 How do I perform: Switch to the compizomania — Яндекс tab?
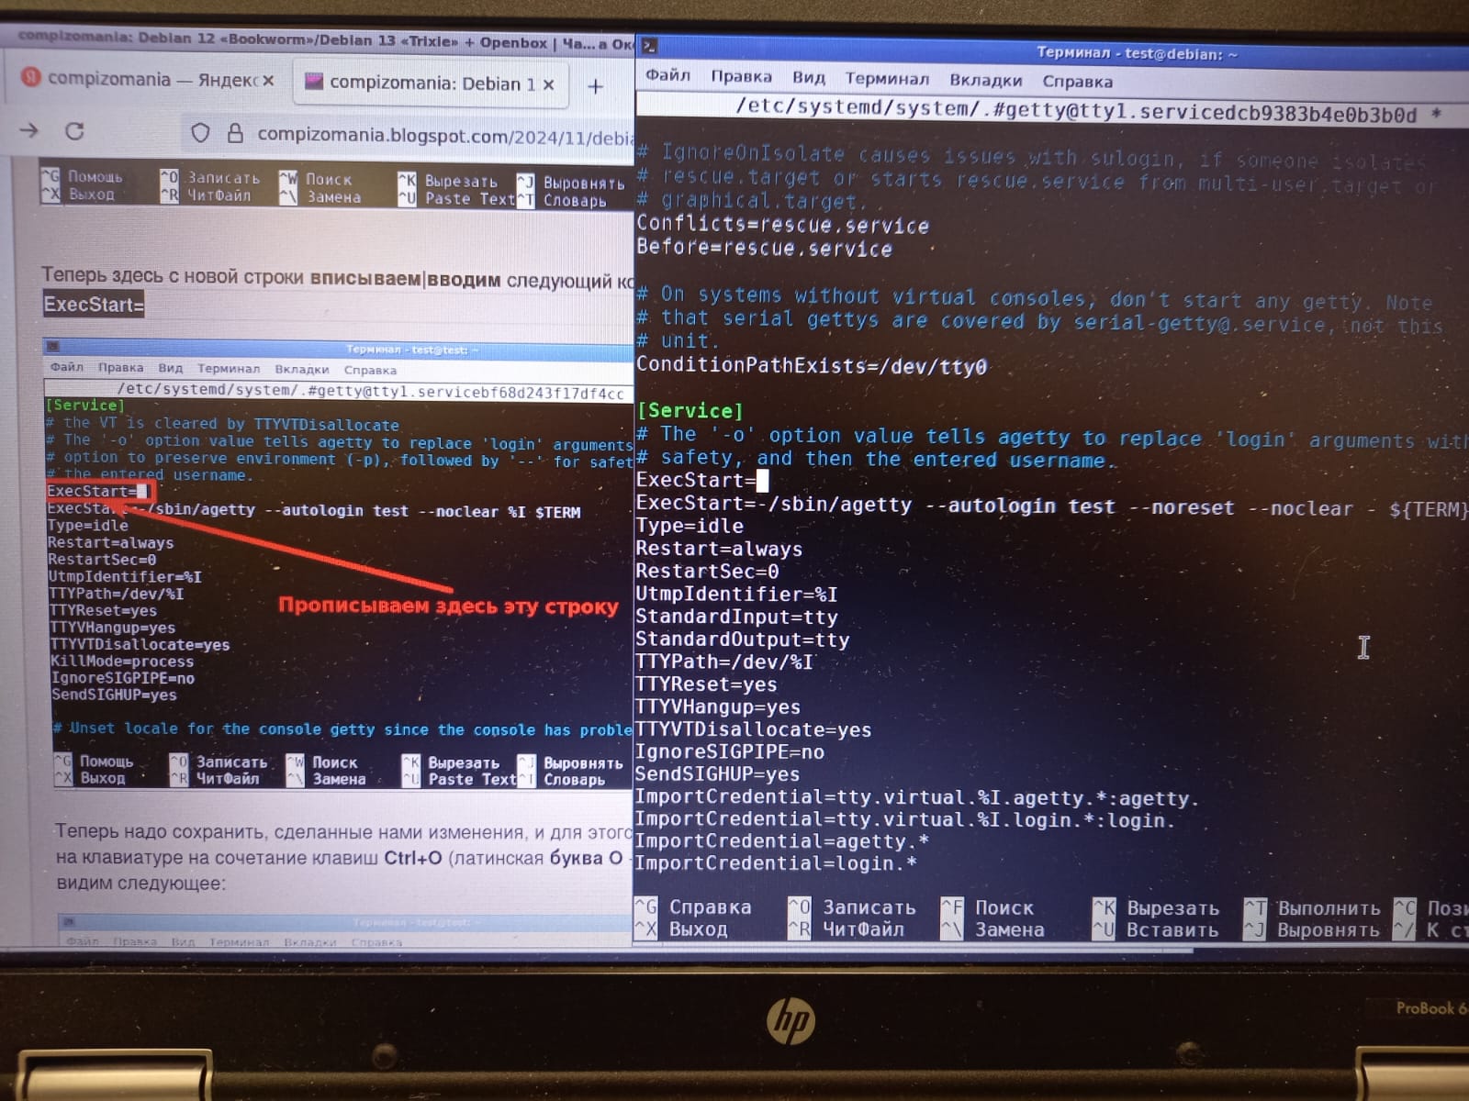pyautogui.click(x=151, y=80)
